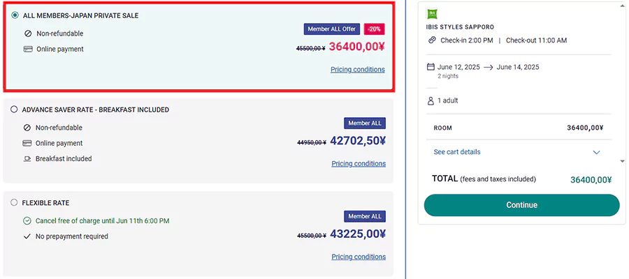Click the non-refundable icon in Private Sale rate

pyautogui.click(x=28, y=33)
